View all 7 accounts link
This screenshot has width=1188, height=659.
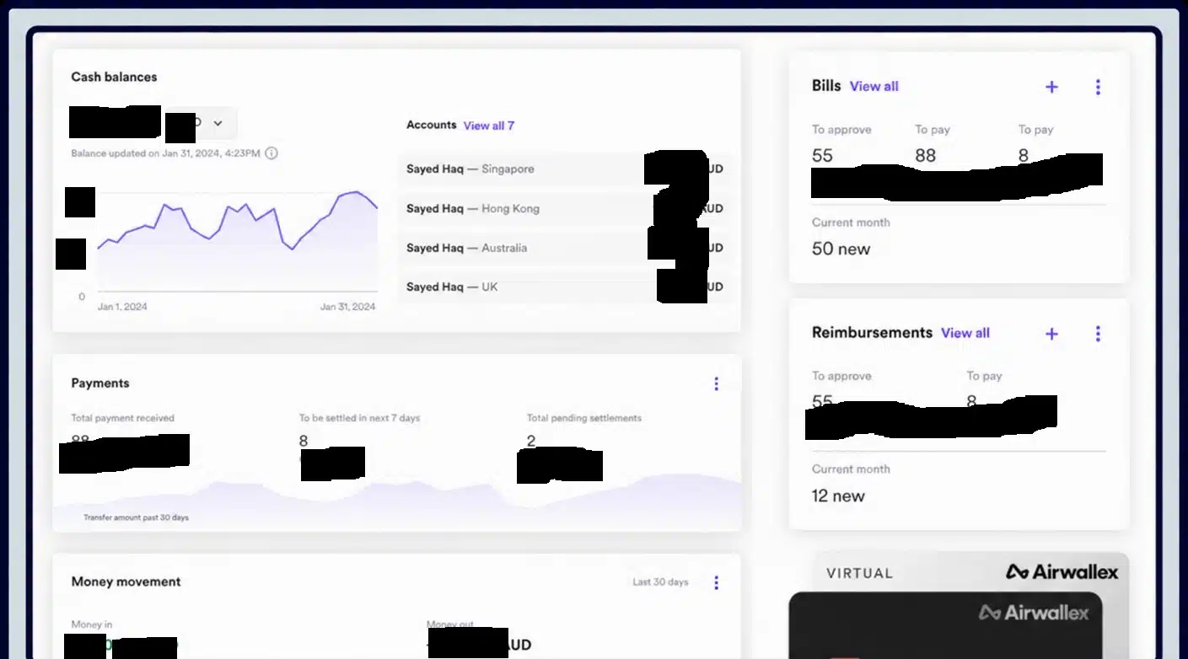click(x=489, y=126)
